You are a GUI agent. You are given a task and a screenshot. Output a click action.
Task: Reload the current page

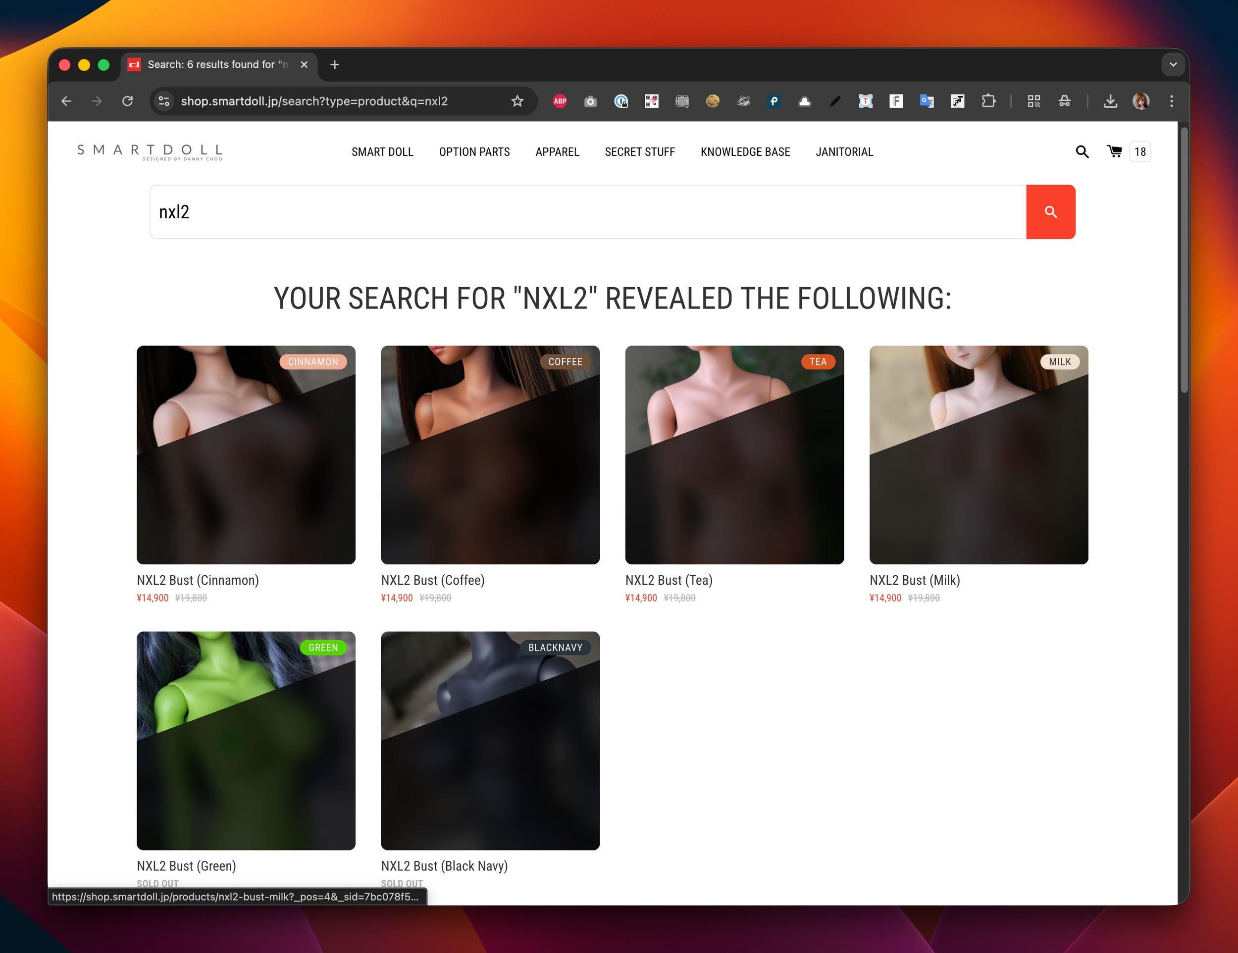tap(128, 101)
